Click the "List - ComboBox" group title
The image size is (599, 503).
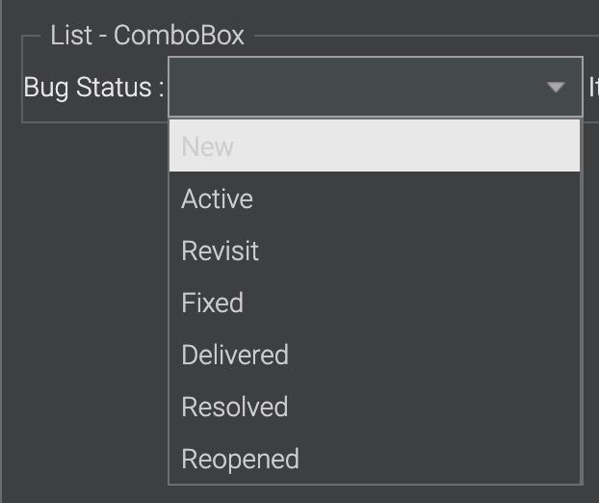coord(147,37)
